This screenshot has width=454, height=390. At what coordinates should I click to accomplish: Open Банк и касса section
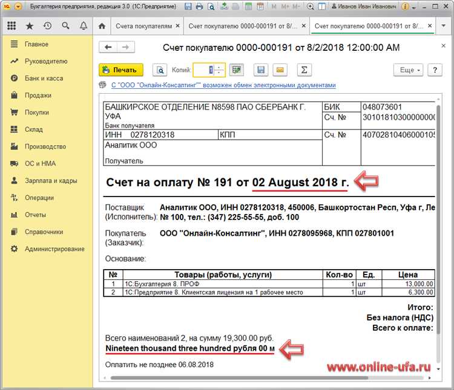pos(44,79)
